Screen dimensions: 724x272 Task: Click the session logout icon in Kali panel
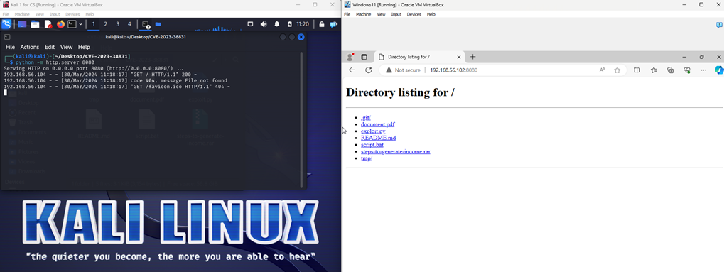[x=333, y=24]
